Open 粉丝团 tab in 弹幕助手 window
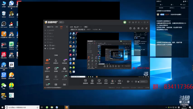This screenshot has height=109, width=193. tap(183, 8)
